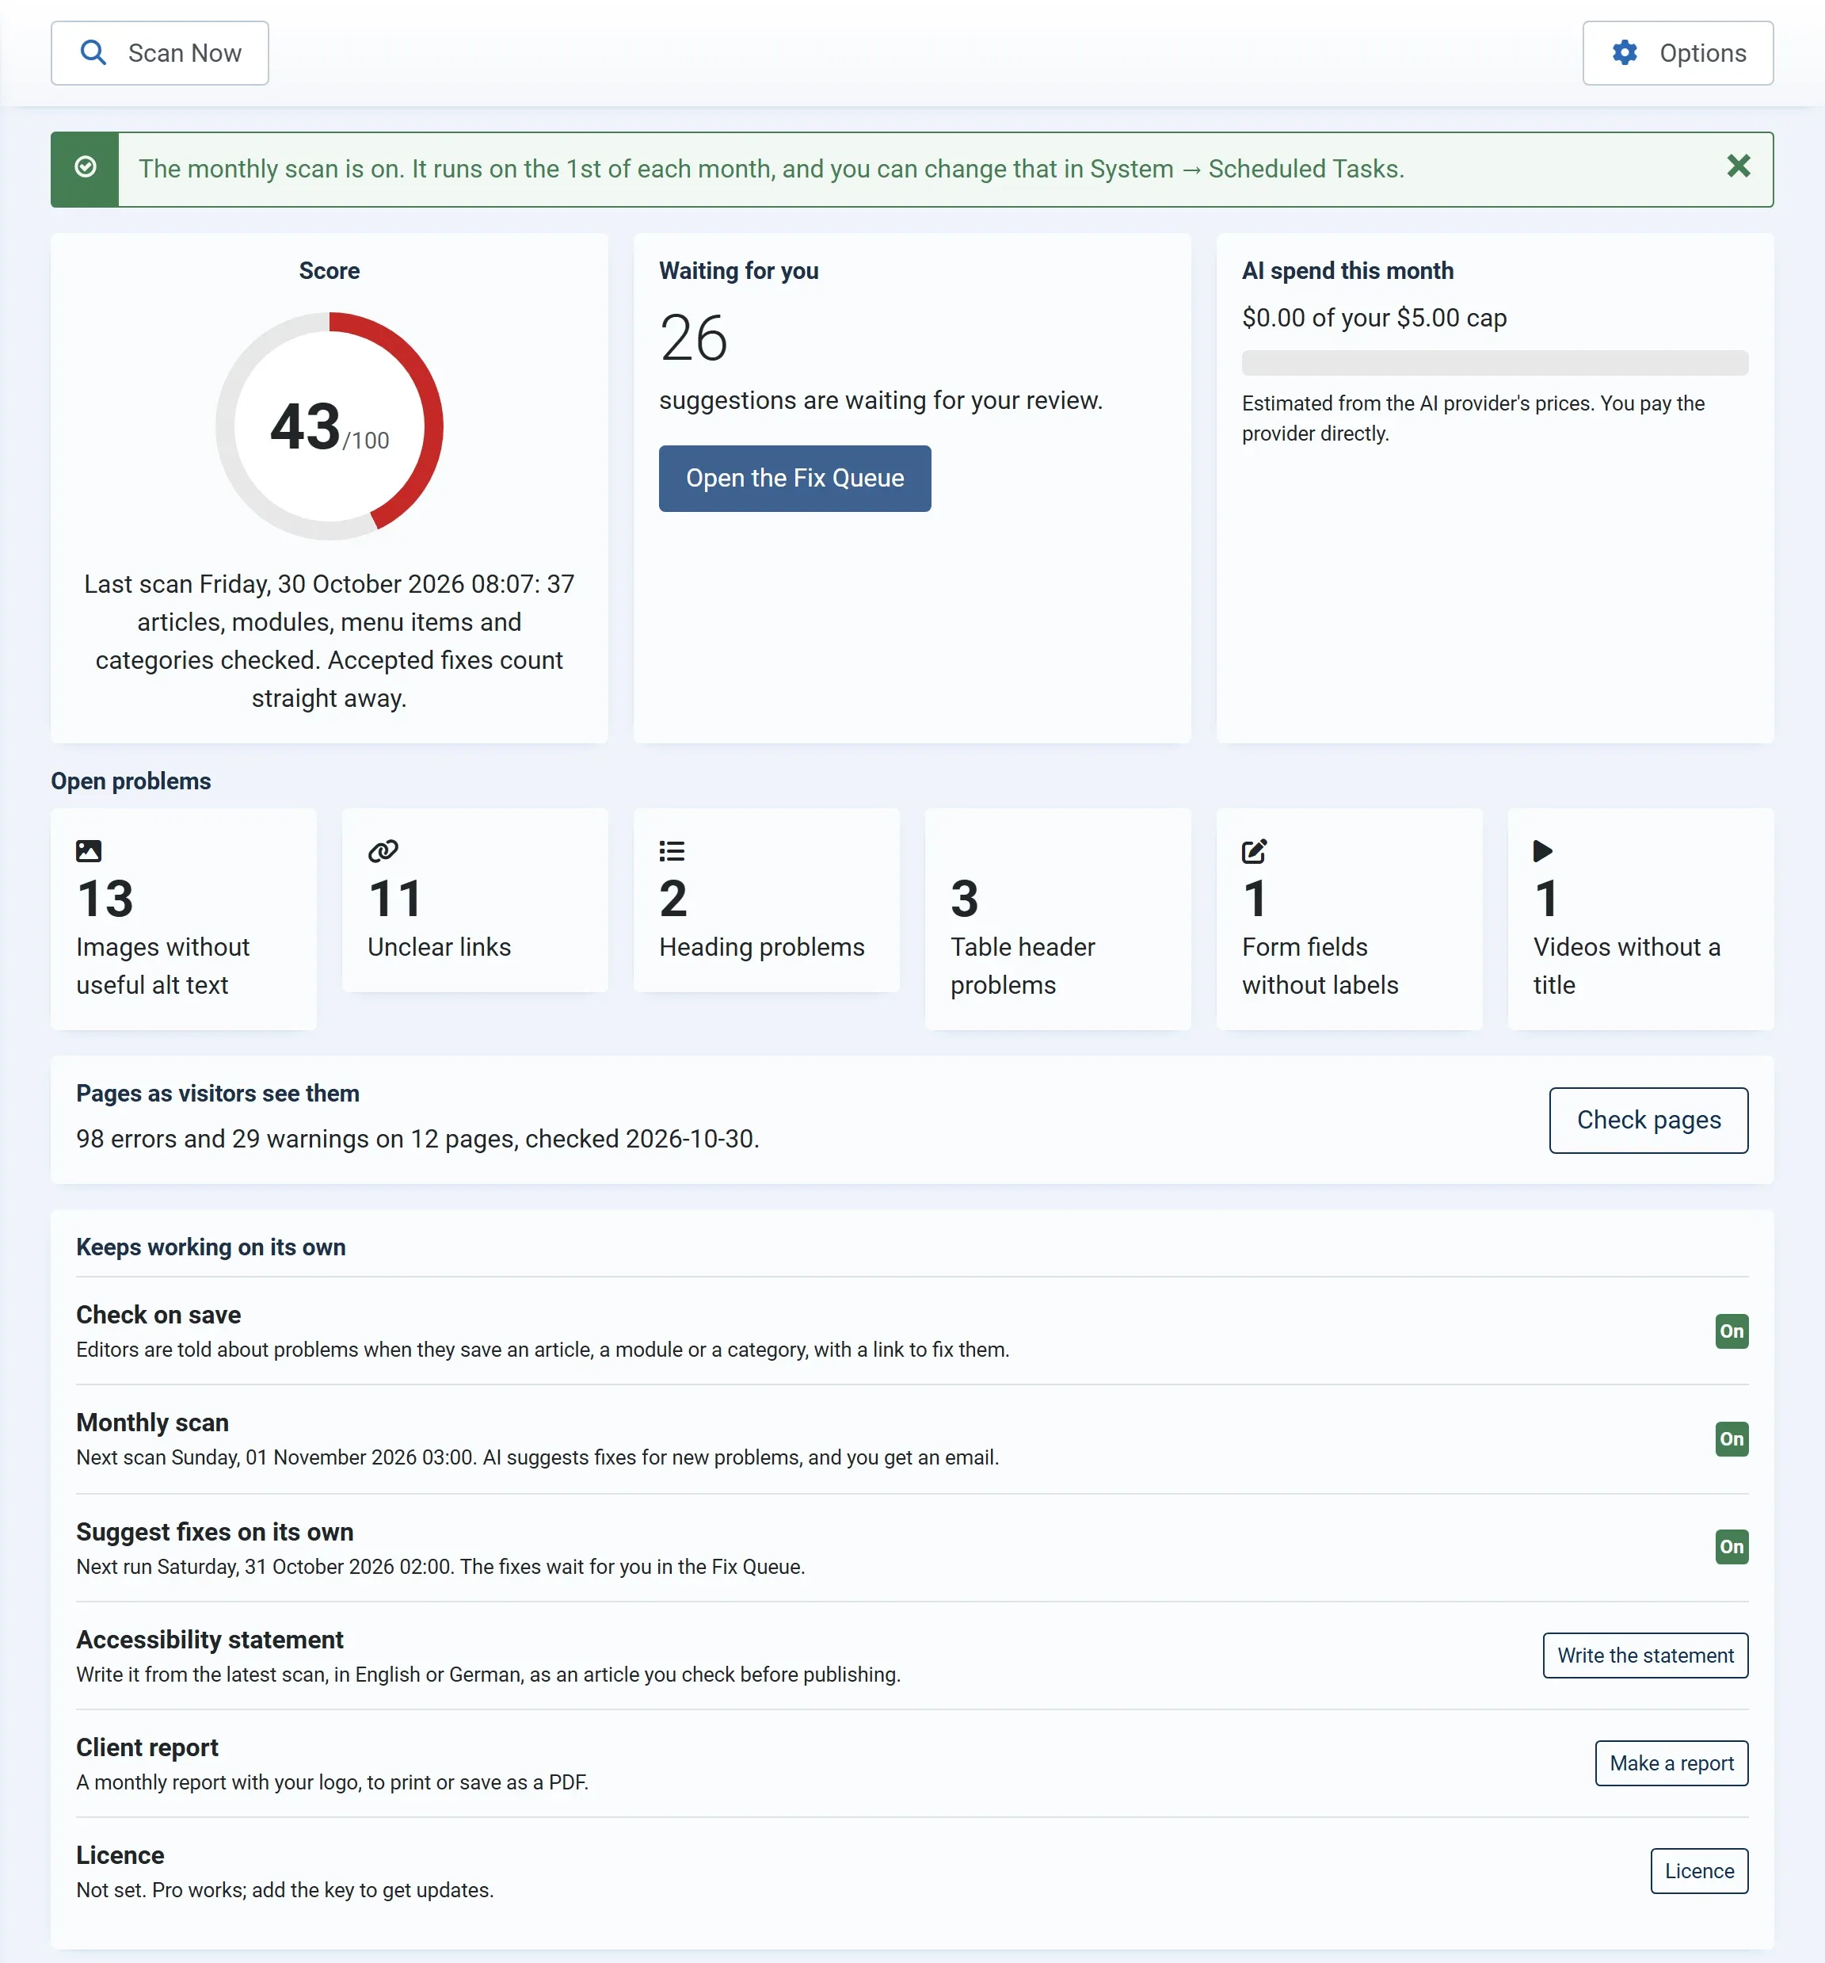
Task: Click the 'Monthly scan' heading
Action: tap(152, 1422)
